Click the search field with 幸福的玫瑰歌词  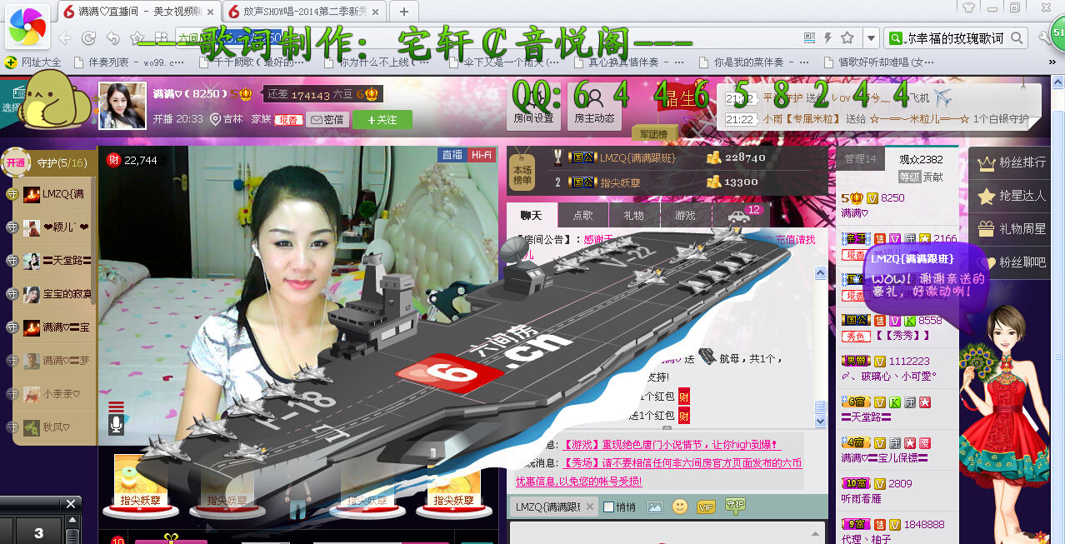click(x=954, y=38)
